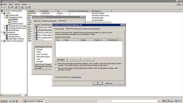Click the Geöffnete Dateien folder icon

[9, 24]
